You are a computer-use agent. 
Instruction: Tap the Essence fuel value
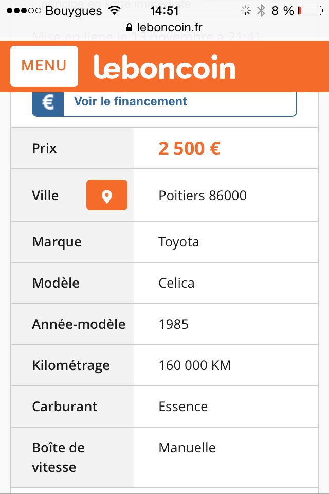click(183, 407)
